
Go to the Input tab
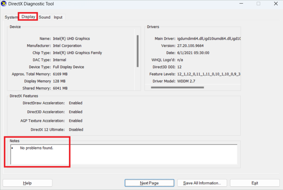click(58, 17)
